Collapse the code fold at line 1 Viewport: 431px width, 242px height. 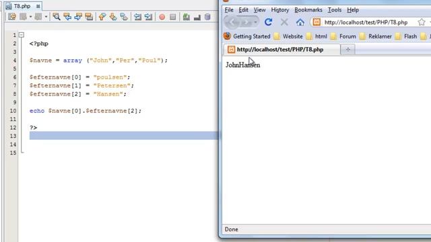pyautogui.click(x=22, y=35)
